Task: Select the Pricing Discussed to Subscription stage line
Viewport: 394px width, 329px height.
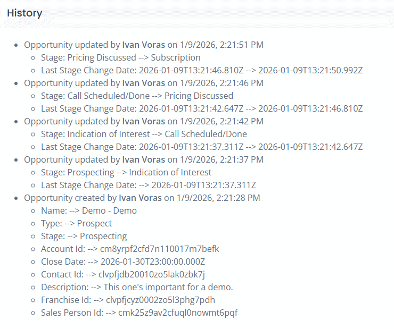Action: pos(121,57)
